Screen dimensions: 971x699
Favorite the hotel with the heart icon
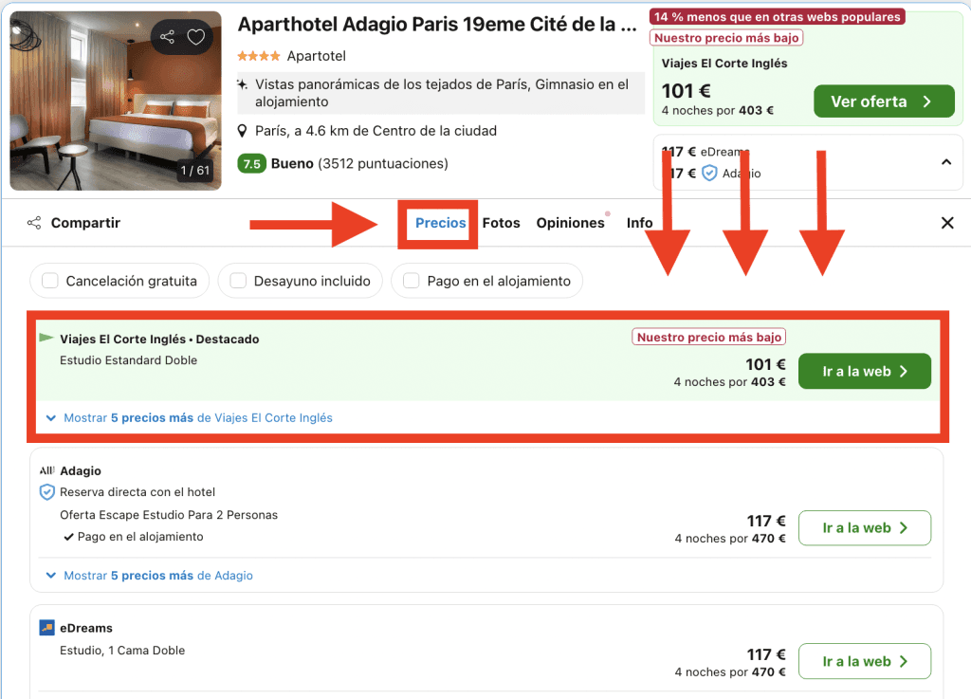click(x=196, y=37)
